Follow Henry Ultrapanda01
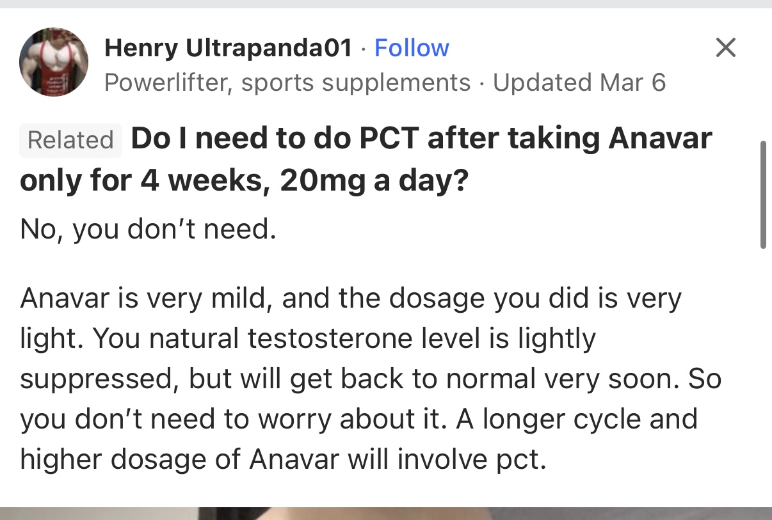This screenshot has width=772, height=520. (412, 48)
